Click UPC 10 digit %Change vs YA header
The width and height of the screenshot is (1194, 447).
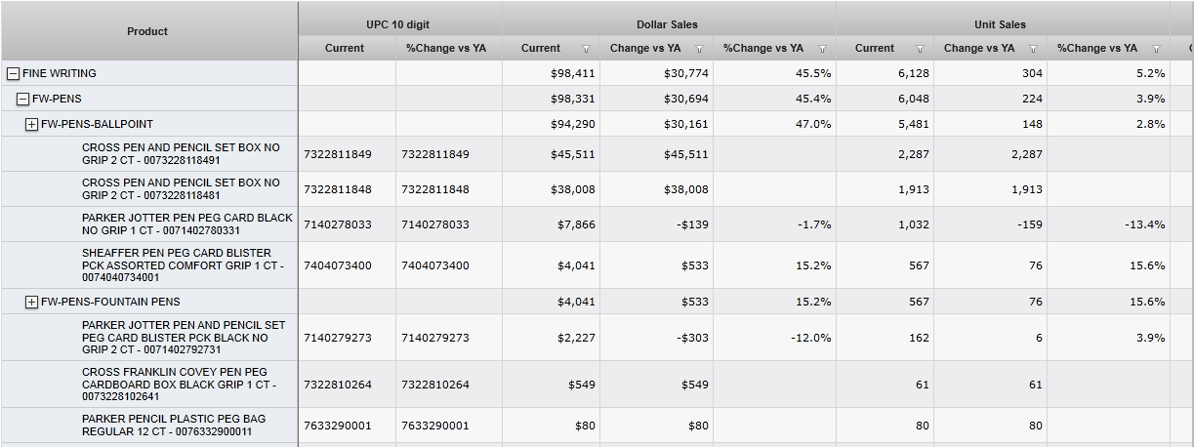coord(446,48)
